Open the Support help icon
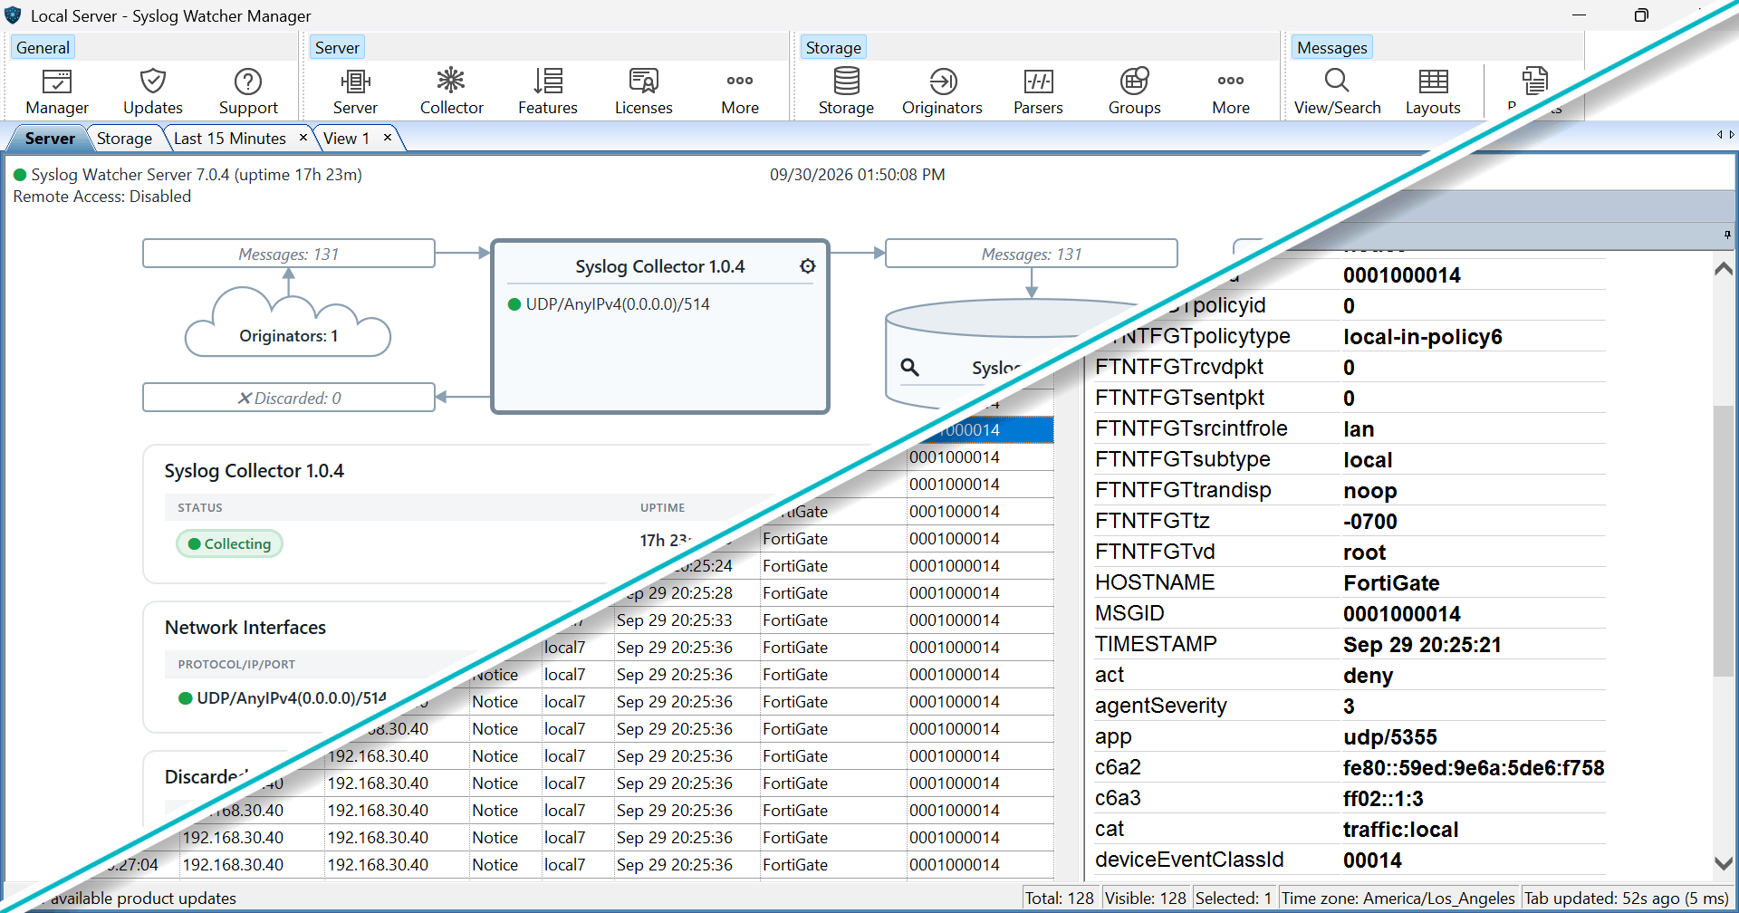The image size is (1739, 913). click(x=248, y=91)
